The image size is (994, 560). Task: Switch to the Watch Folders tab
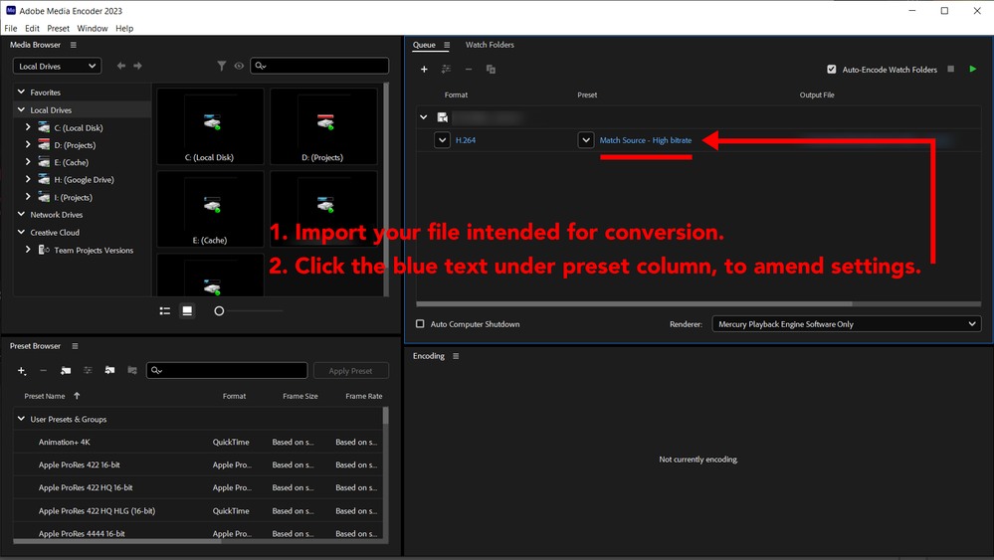point(490,45)
